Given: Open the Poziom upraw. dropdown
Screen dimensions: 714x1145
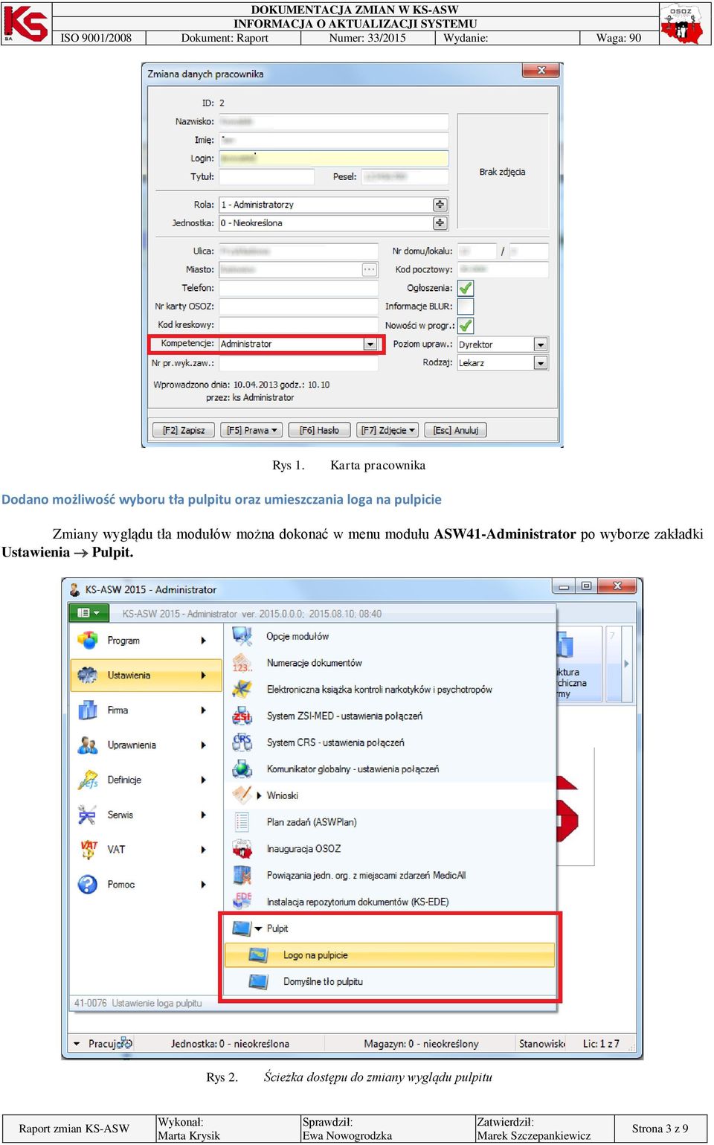Looking at the screenshot, I should point(541,344).
